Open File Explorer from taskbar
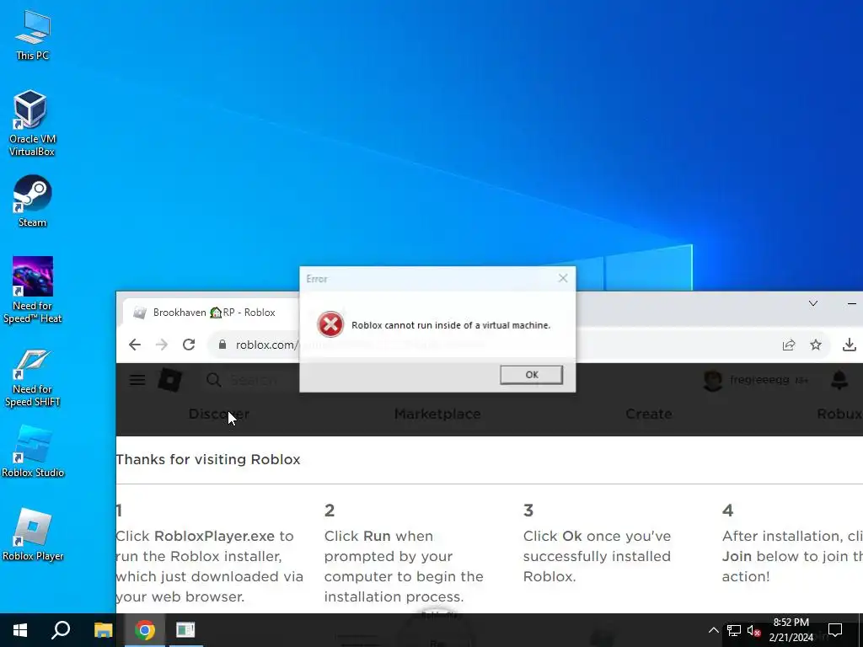This screenshot has width=863, height=647. 103,630
